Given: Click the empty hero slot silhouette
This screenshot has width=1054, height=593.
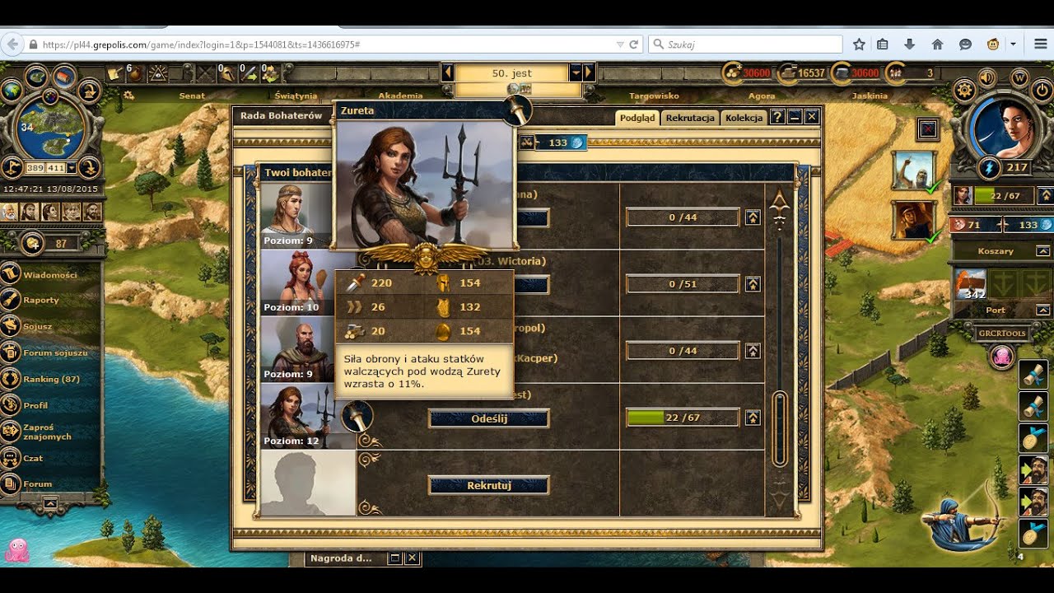Looking at the screenshot, I should [308, 483].
